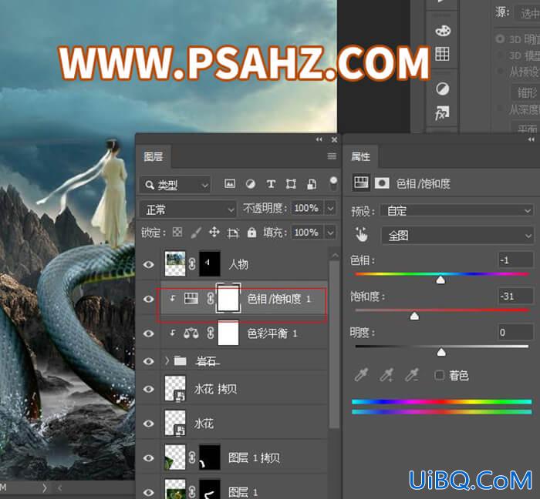Hide the 色相/饱和度 1 layer

pyautogui.click(x=149, y=299)
